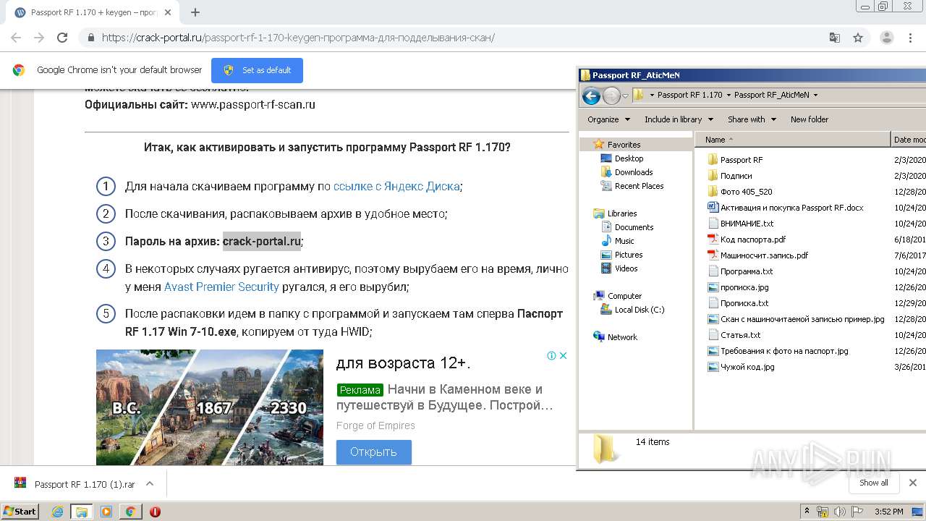
Task: Select Активация и покупка Passport RF.docx
Action: (x=791, y=208)
